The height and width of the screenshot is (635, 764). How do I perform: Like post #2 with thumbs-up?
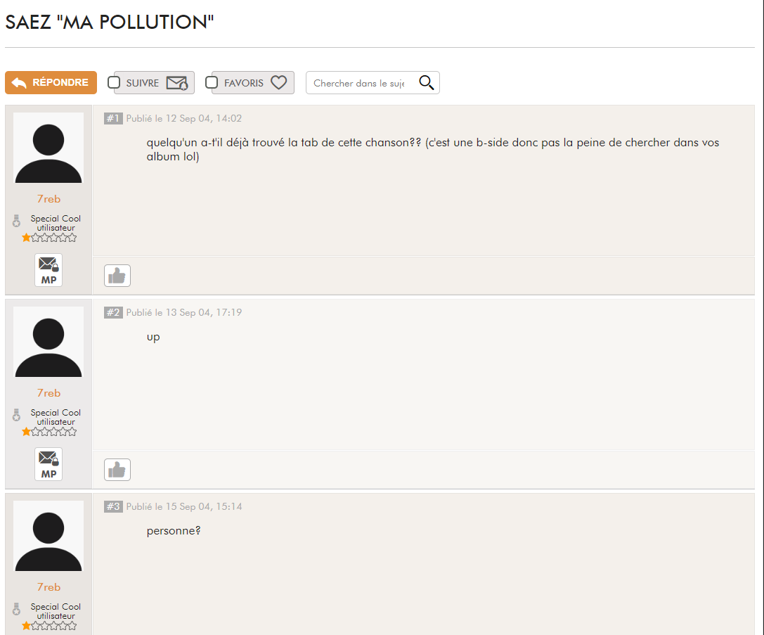(117, 470)
